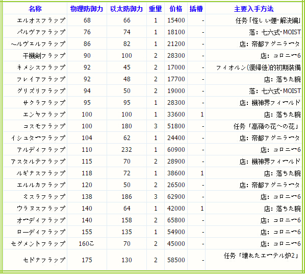The width and height of the screenshot is (305, 274).
Task: Select the サクラフラップ name cell
Action: pyautogui.click(x=35, y=103)
